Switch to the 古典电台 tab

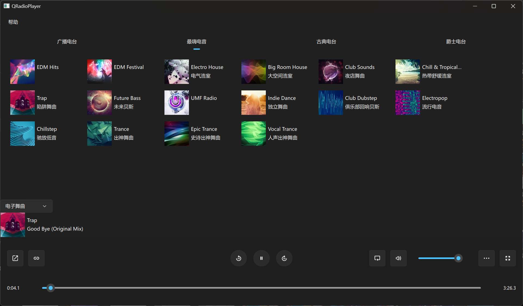tap(326, 41)
